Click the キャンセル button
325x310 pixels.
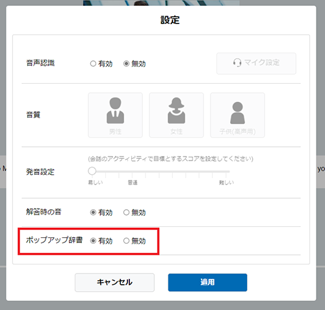(x=114, y=282)
